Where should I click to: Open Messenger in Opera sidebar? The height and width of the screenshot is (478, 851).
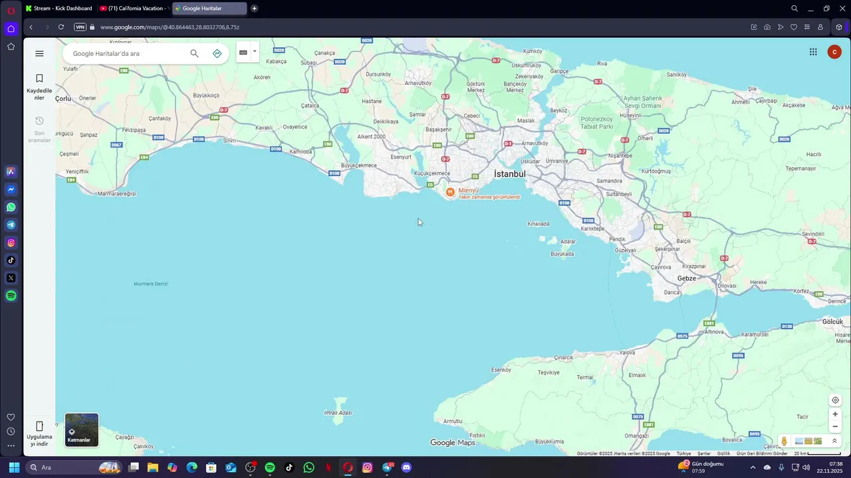click(11, 189)
